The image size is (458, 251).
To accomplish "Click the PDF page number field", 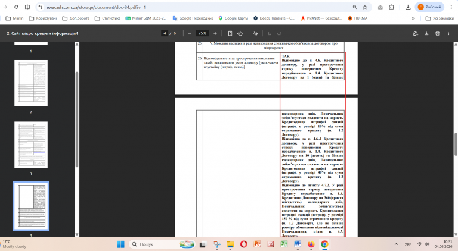I will tap(165, 33).
